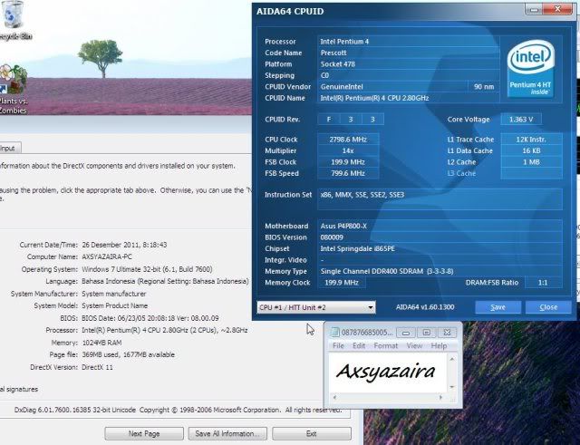
Task: Open Edit menu in Notepad
Action: 359,346
